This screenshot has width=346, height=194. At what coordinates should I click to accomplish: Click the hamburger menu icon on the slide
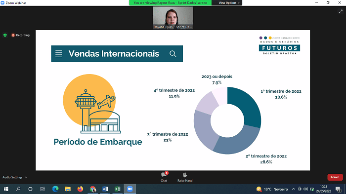[59, 54]
